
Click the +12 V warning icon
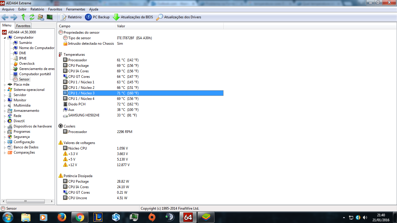65,165
